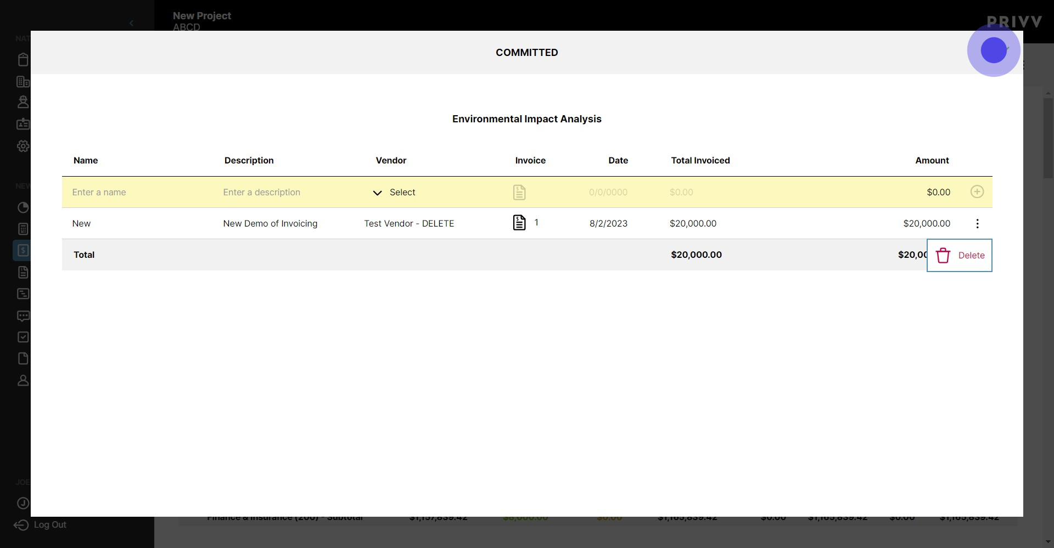
Task: Click the $20,000.00 amount cell in New row
Action: tap(927, 223)
